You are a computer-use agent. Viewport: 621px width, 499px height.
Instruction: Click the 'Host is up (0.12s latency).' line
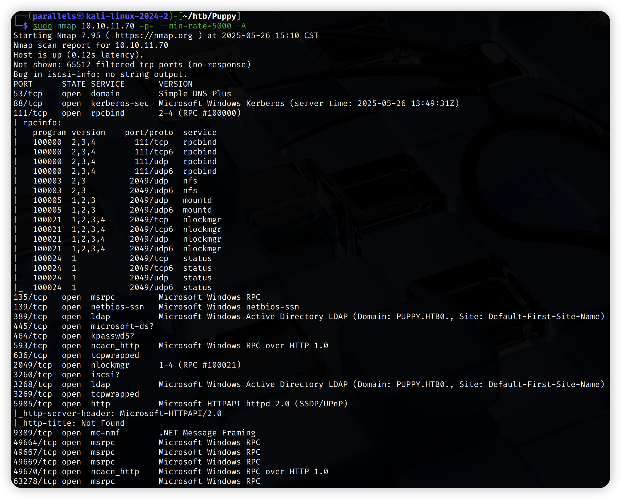[78, 55]
